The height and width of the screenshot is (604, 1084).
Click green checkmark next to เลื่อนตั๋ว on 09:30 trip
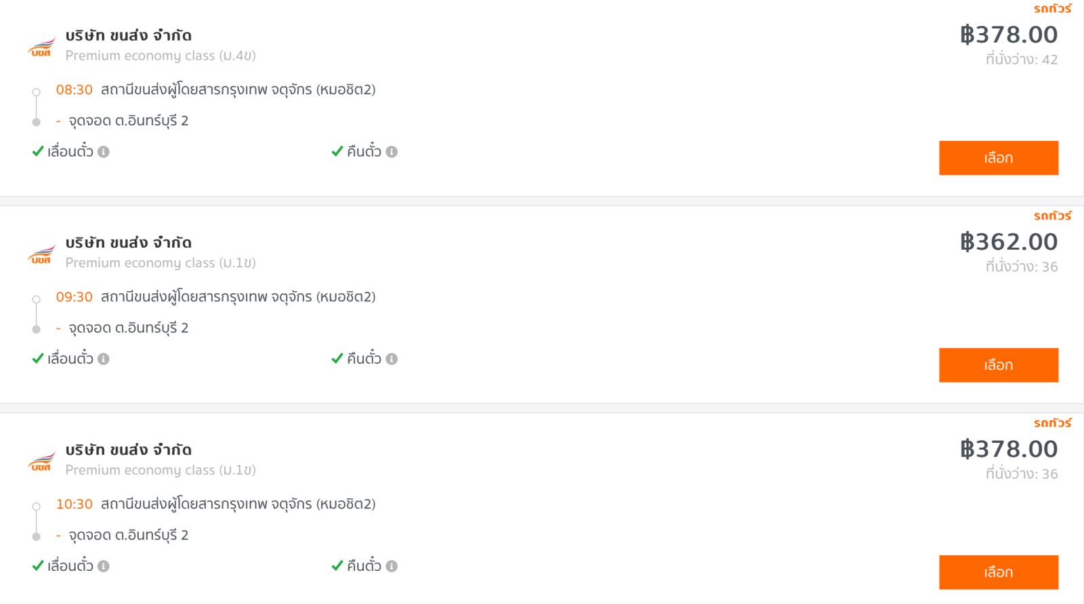point(38,358)
